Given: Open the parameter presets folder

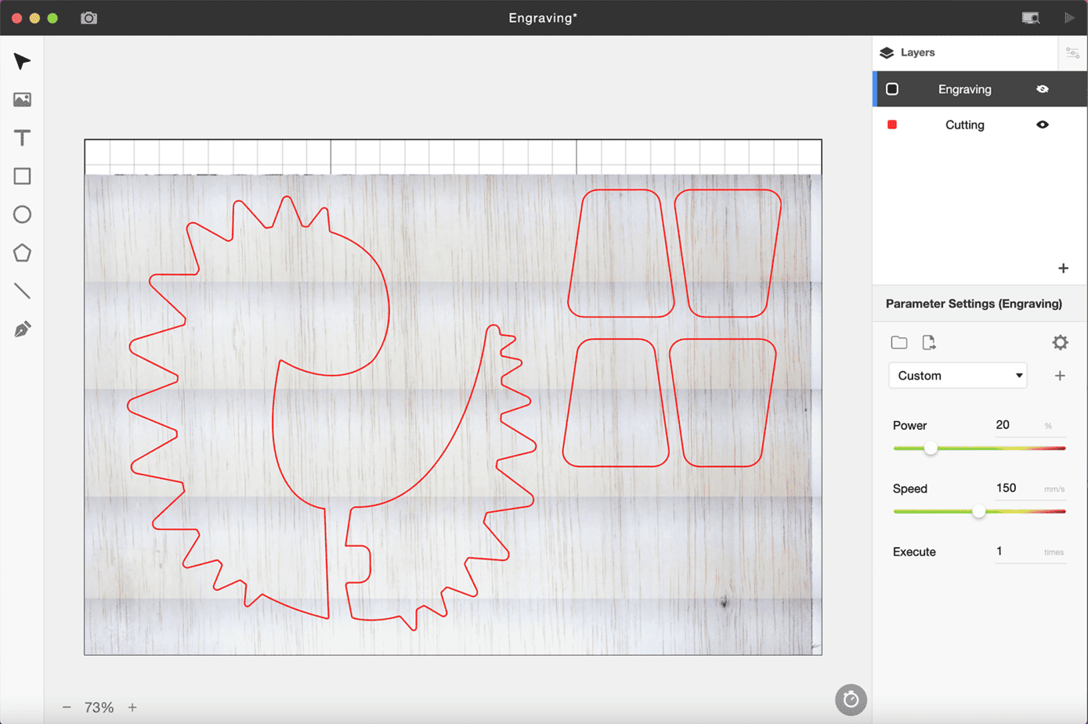Looking at the screenshot, I should coord(899,343).
